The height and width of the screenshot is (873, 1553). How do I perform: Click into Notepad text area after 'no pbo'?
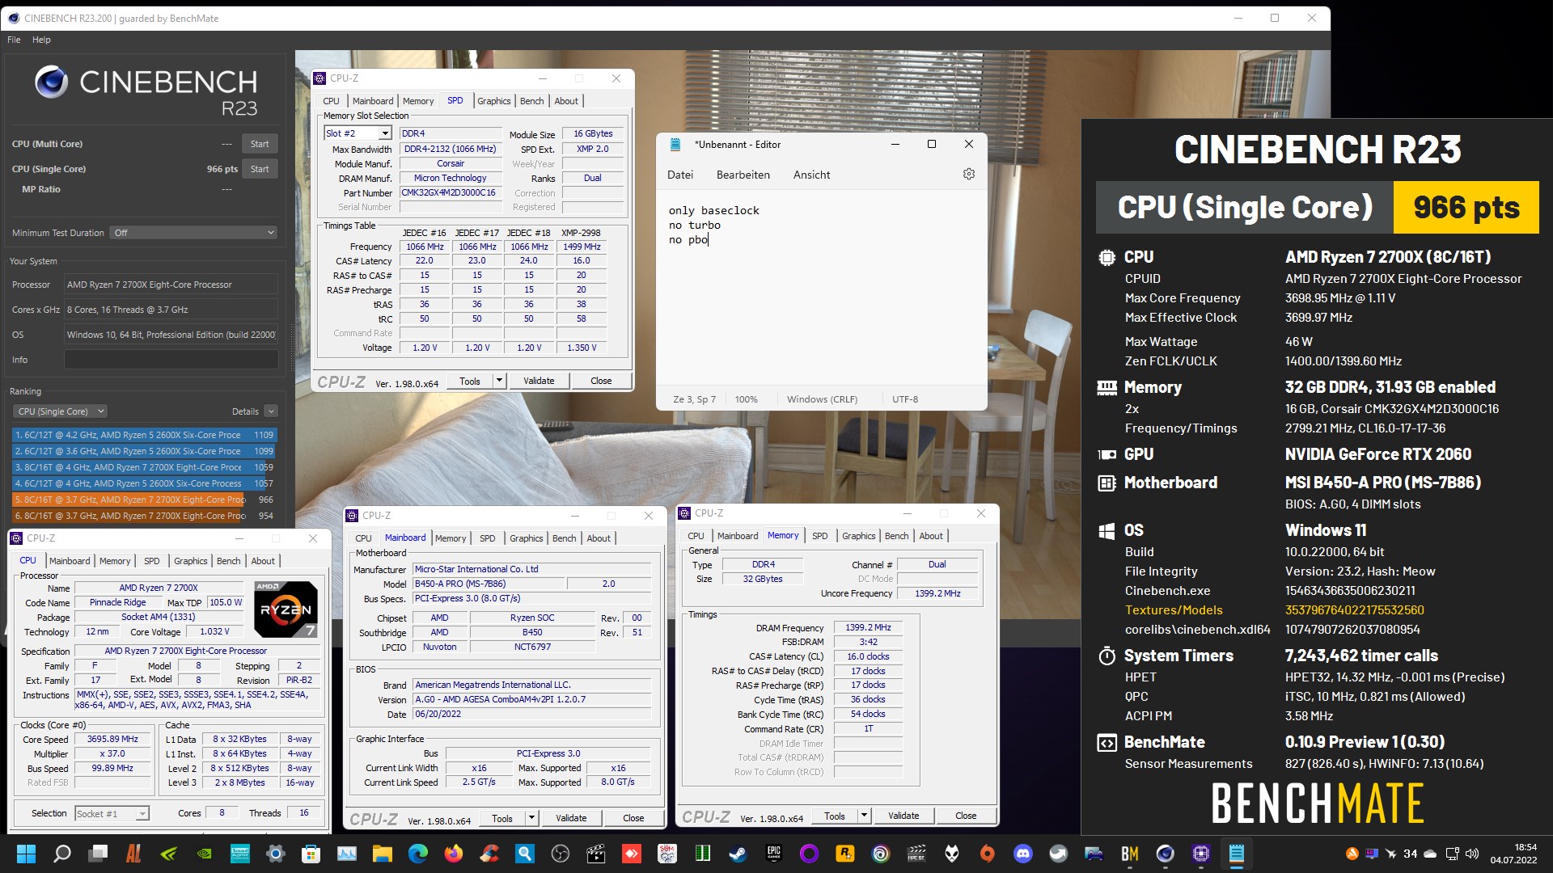tap(710, 240)
